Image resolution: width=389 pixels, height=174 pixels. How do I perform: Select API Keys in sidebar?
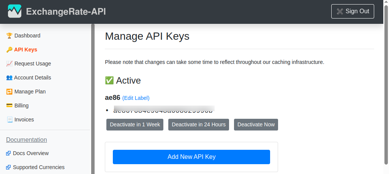coord(25,50)
